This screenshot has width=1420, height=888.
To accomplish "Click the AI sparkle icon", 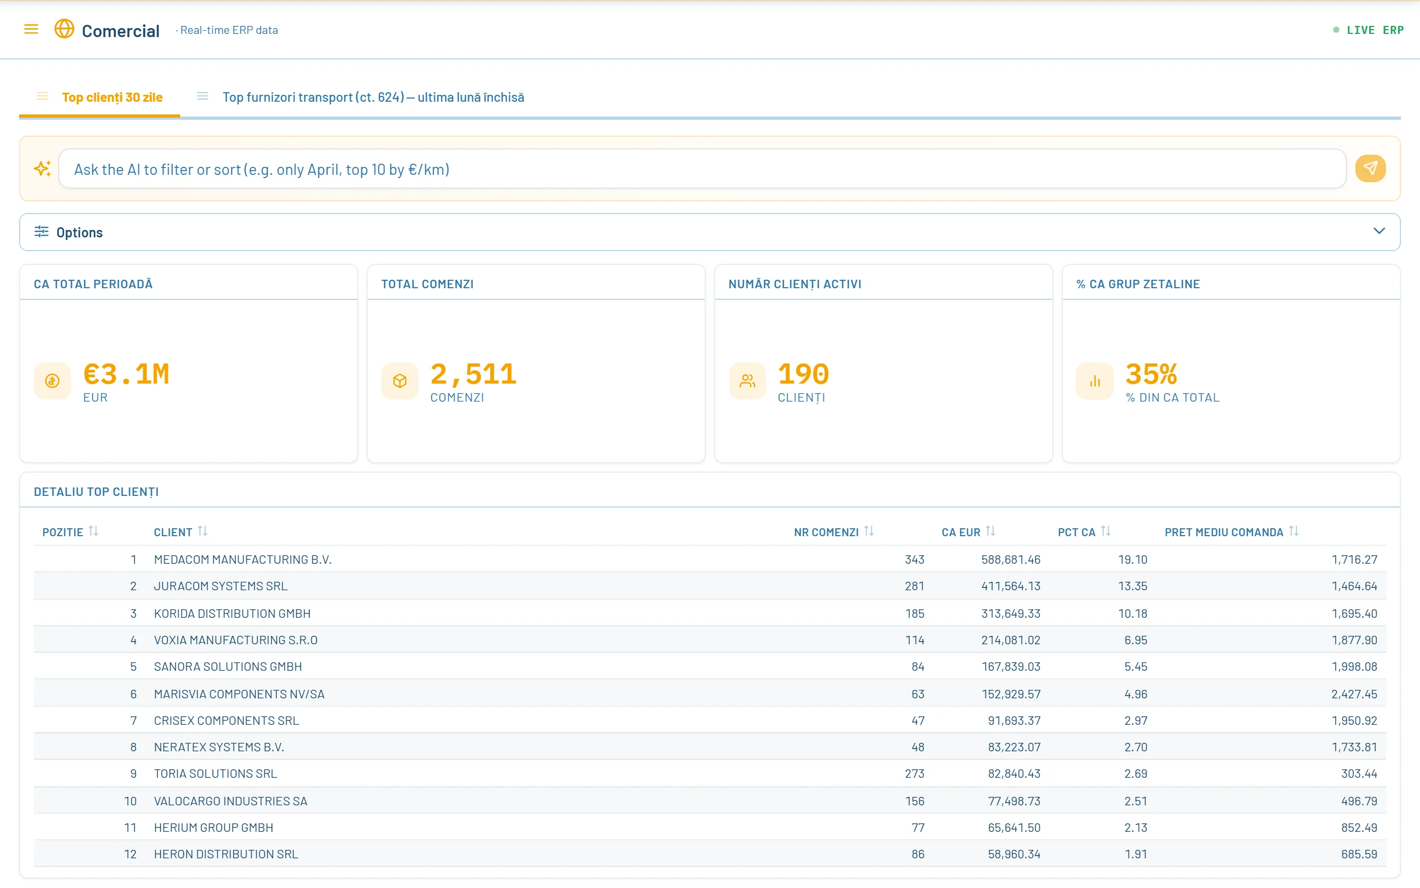I will pyautogui.click(x=42, y=169).
